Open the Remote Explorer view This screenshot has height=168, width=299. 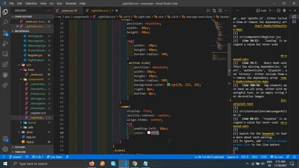(5, 54)
